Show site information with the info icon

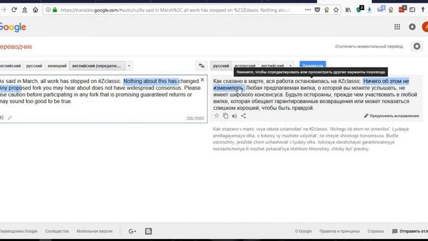(x=48, y=10)
